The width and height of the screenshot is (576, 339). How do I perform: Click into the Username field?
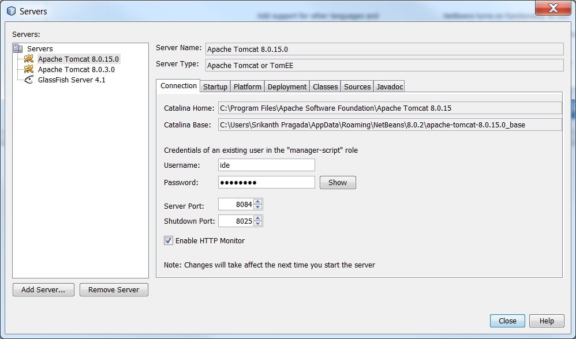click(266, 165)
